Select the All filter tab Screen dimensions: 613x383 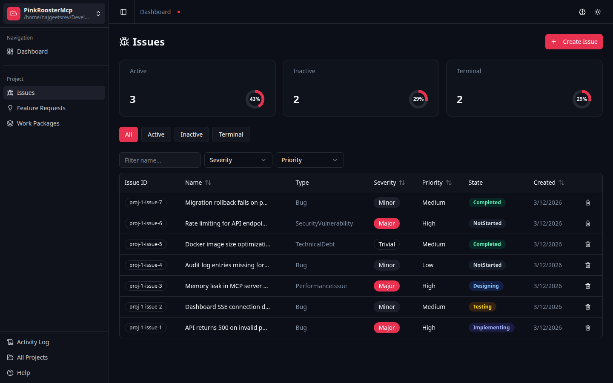click(x=129, y=134)
